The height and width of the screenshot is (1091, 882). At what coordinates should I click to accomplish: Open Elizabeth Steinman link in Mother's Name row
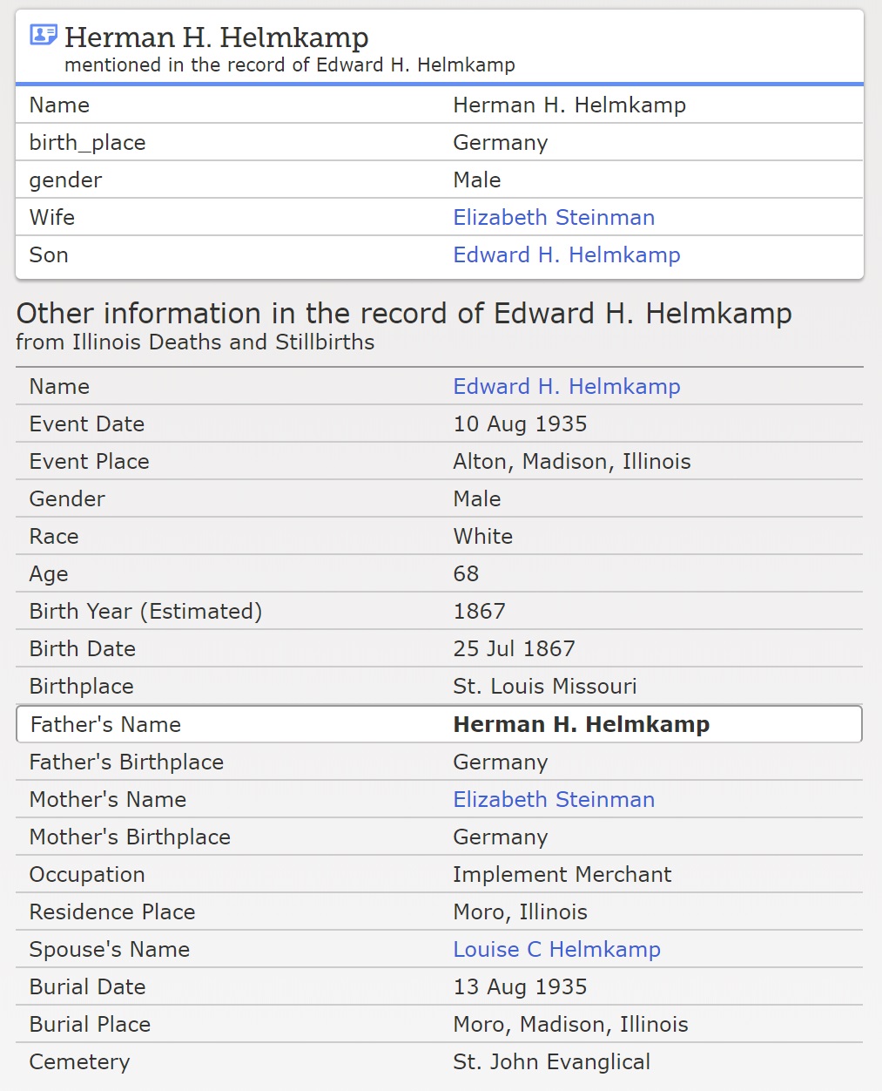(553, 800)
